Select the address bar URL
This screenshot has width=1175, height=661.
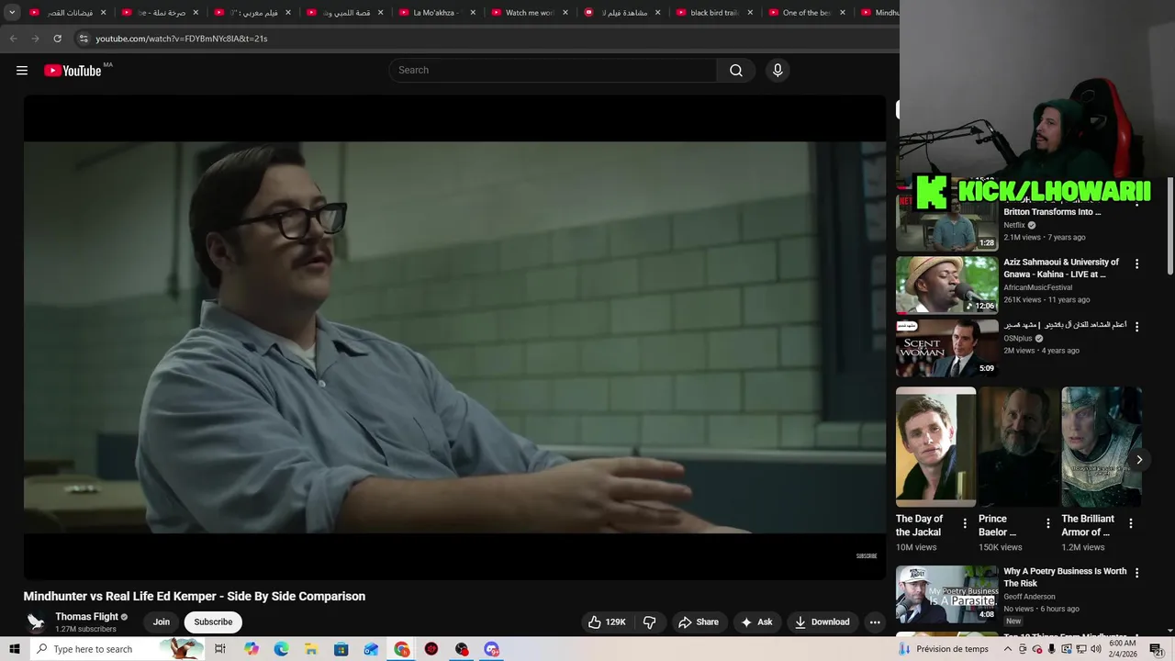(x=182, y=39)
